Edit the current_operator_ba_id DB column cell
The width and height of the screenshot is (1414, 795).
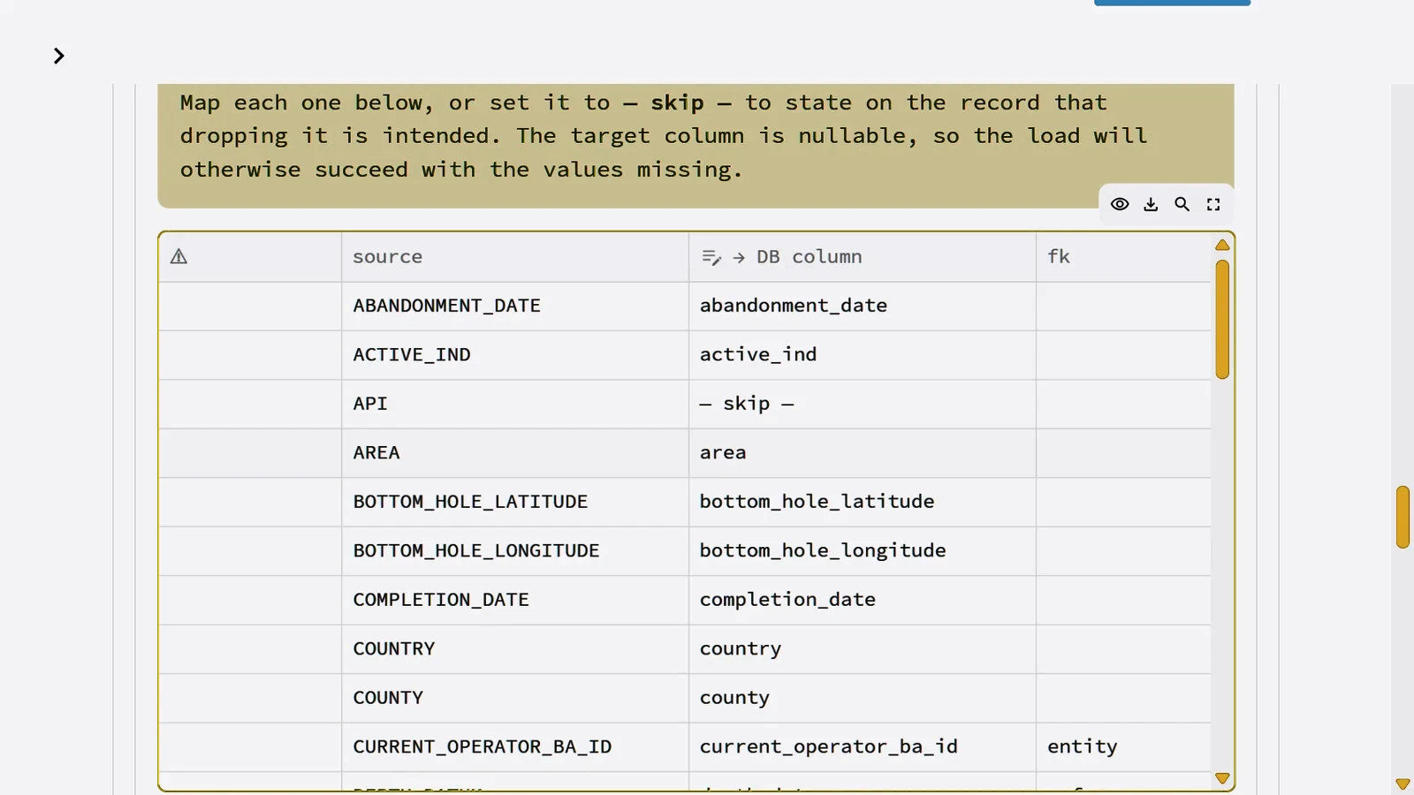click(863, 747)
